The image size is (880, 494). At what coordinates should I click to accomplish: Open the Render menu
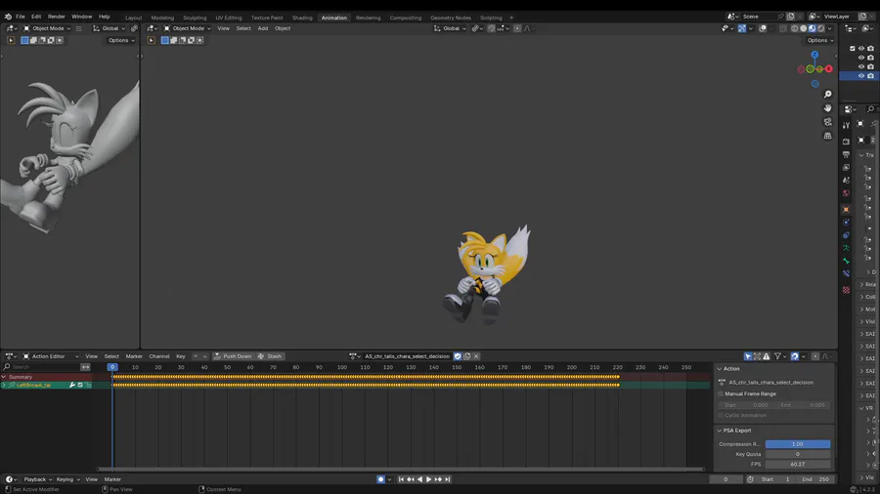(56, 17)
